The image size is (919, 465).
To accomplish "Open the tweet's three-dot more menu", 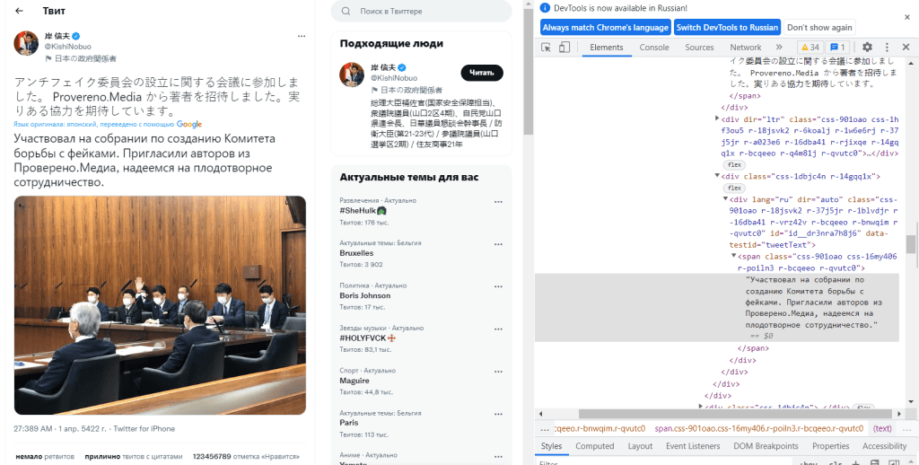I will point(302,36).
